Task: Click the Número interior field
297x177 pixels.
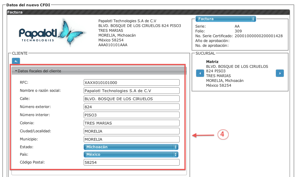Action: 131,115
